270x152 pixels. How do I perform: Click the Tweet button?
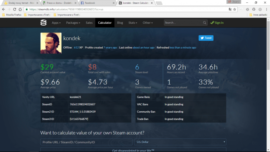(206, 38)
